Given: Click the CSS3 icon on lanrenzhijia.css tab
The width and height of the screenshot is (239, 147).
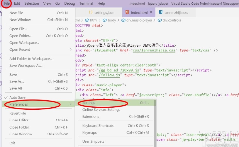Looking at the screenshot, I should (x=160, y=12).
